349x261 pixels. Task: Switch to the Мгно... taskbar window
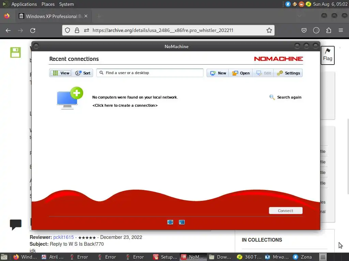(277, 257)
